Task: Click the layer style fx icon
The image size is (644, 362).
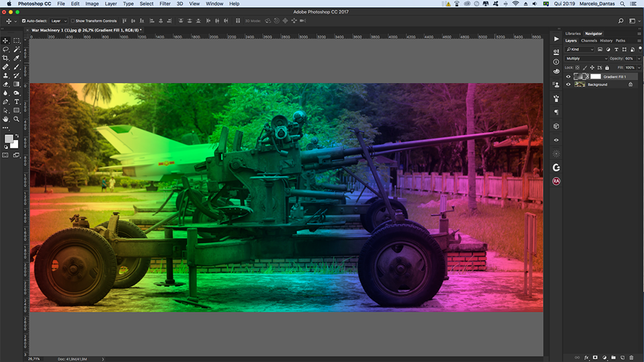Action: [x=587, y=357]
